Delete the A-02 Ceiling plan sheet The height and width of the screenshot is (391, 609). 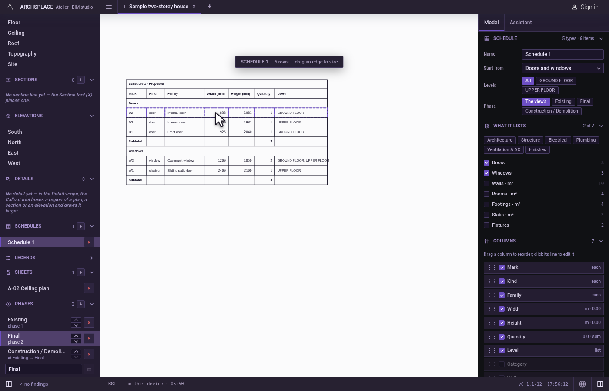point(89,288)
